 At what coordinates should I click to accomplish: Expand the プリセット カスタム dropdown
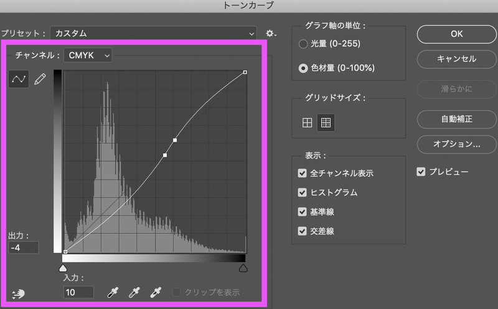[153, 33]
